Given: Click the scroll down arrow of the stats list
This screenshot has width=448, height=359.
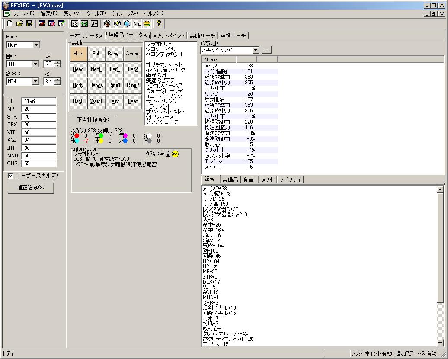Looking at the screenshot, I should [x=440, y=343].
